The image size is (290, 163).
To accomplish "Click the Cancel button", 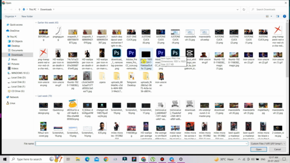I will 277,149.
